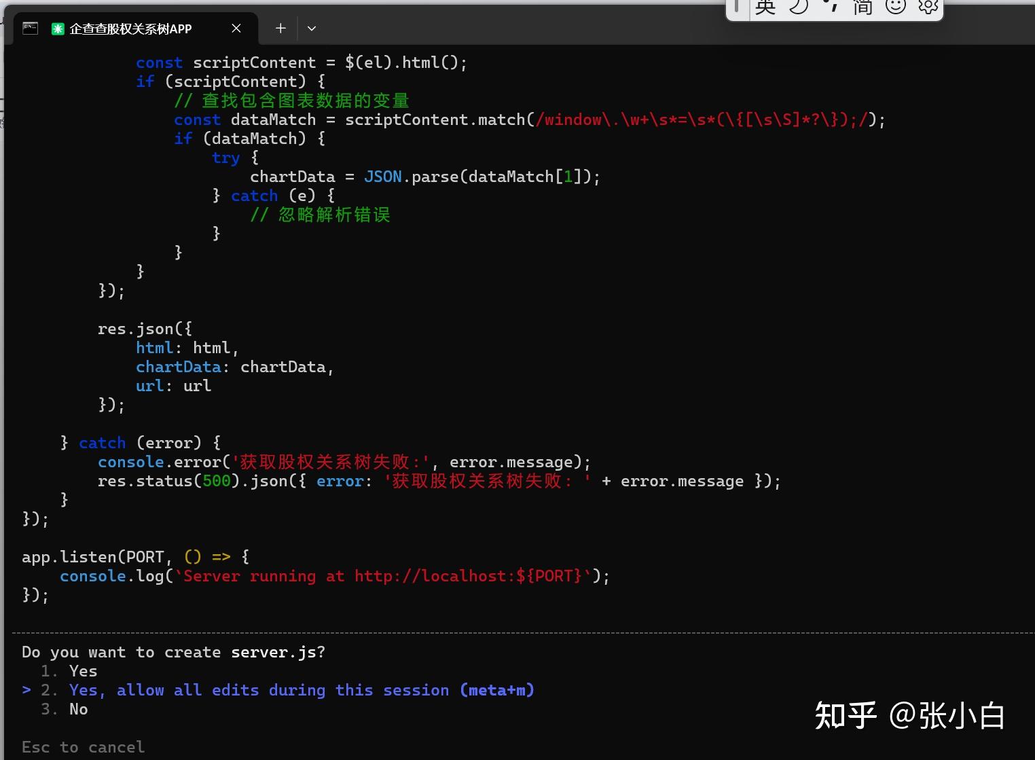Open a new terminal tab with the plus icon
1035x760 pixels.
pos(280,28)
